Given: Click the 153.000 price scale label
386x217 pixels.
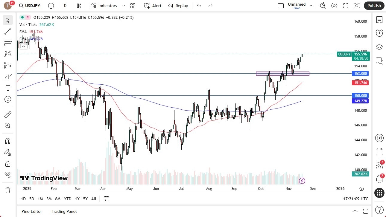Looking at the screenshot, I should (x=360, y=73).
